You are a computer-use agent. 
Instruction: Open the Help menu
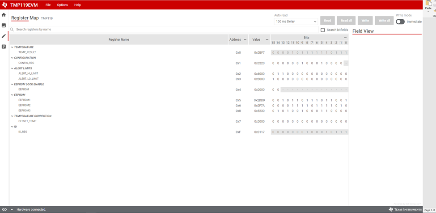click(x=77, y=5)
